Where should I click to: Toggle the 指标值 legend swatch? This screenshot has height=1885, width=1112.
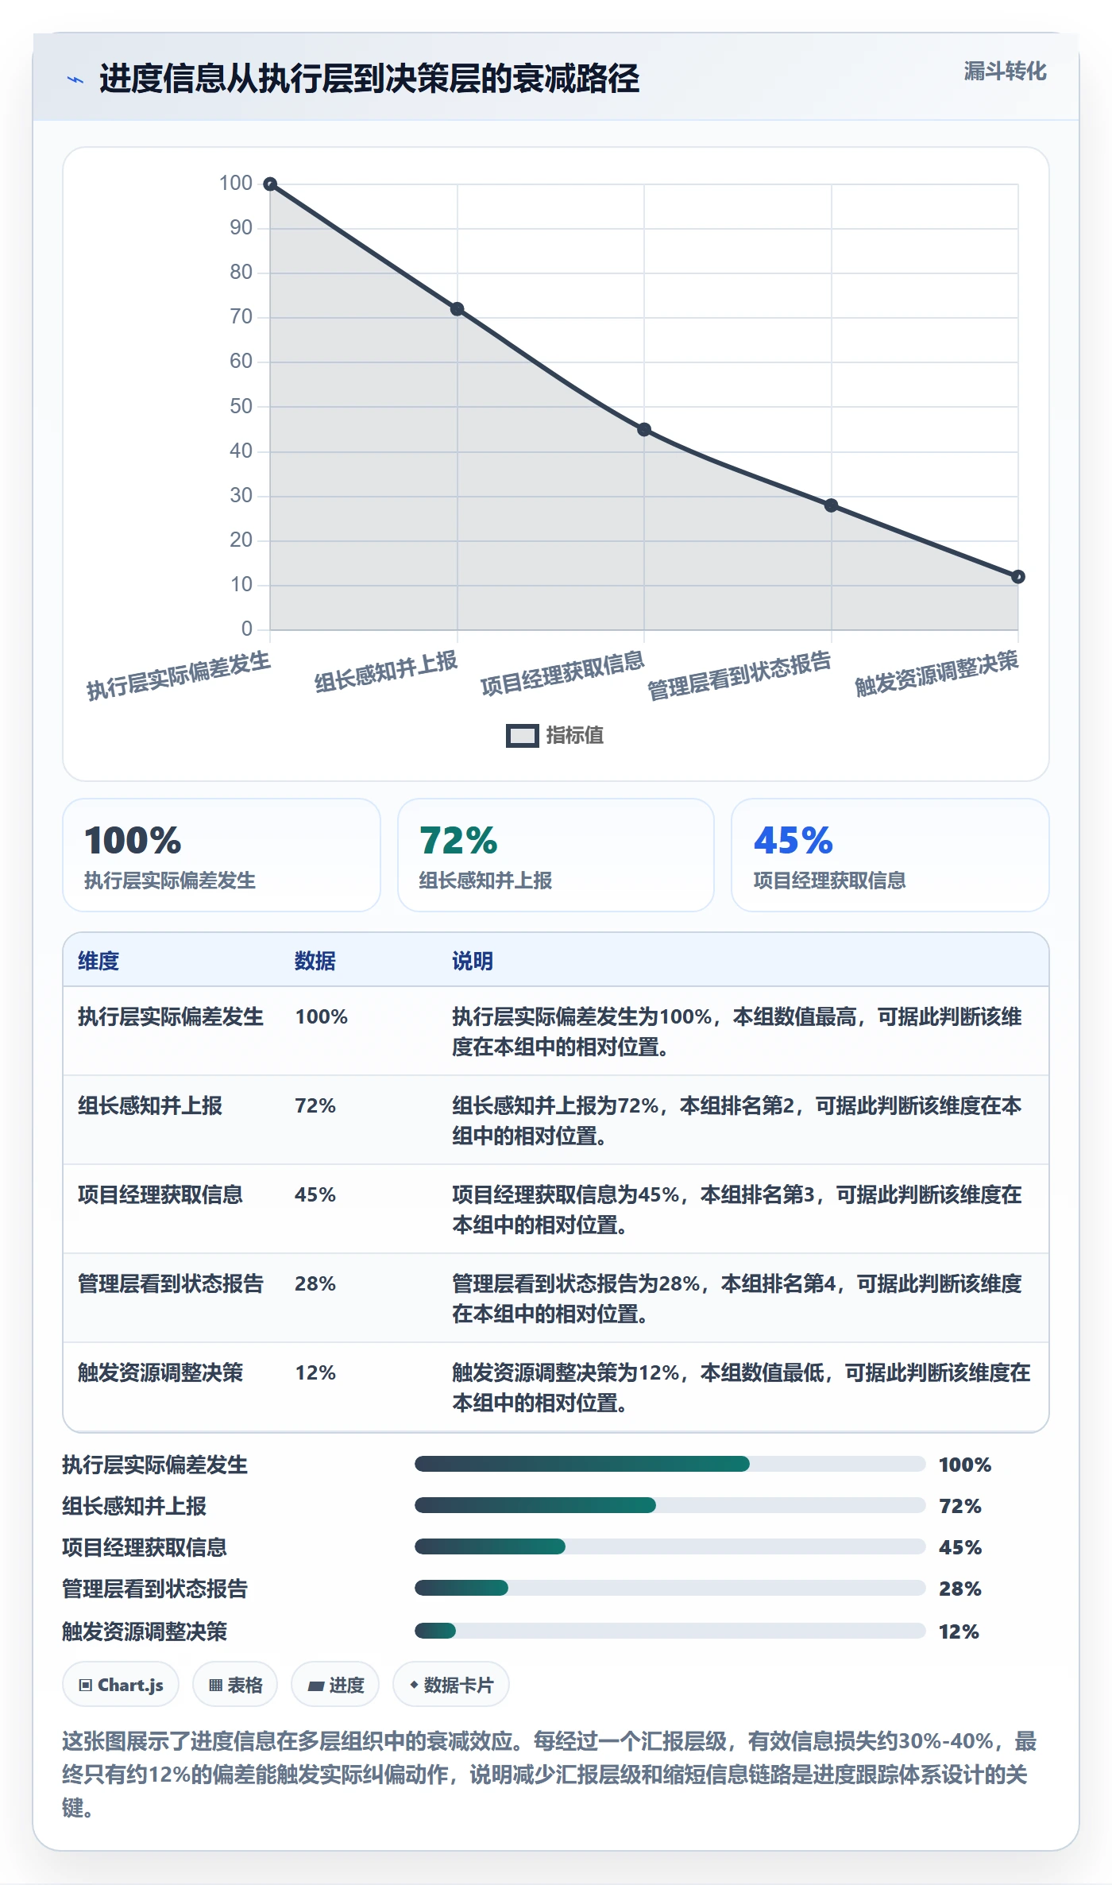(522, 736)
